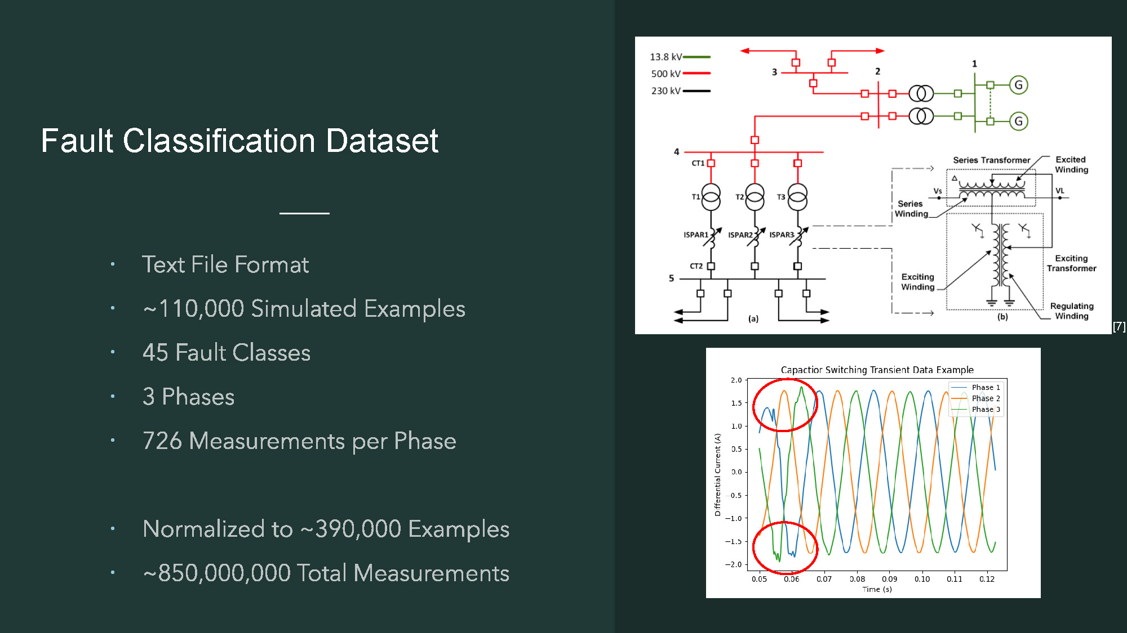Viewport: 1127px width, 633px height.
Task: Open the [7] citation reference
Action: 1119,326
